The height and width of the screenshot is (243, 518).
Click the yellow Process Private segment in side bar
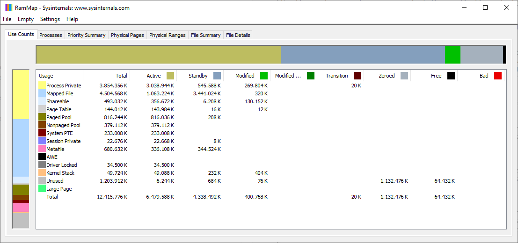coord(21,94)
